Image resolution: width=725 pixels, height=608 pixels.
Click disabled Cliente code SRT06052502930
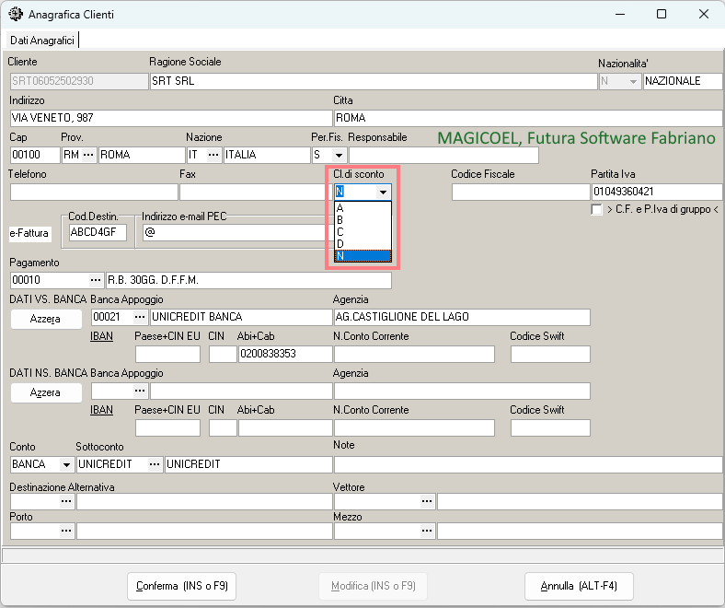[78, 81]
